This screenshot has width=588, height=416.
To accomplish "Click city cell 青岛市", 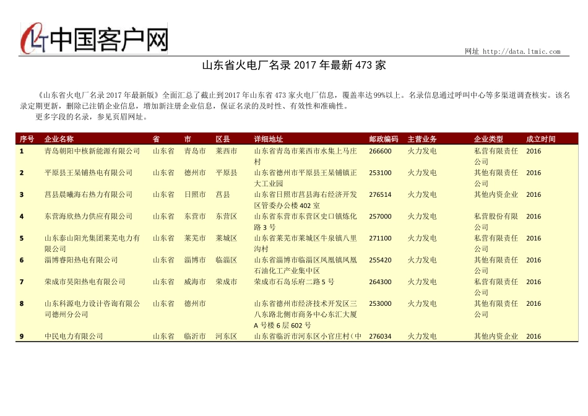I will click(195, 151).
